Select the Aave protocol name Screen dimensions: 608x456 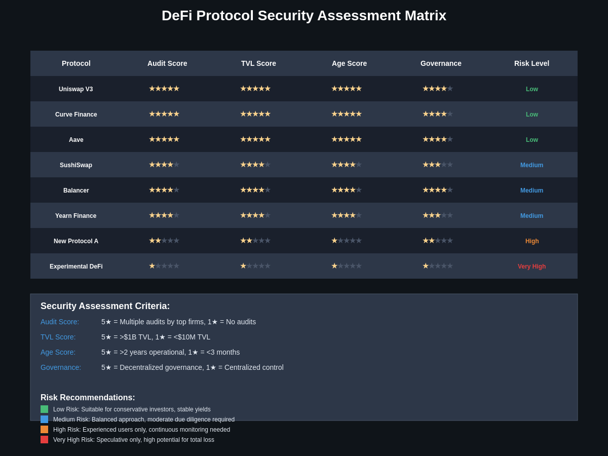pos(76,140)
